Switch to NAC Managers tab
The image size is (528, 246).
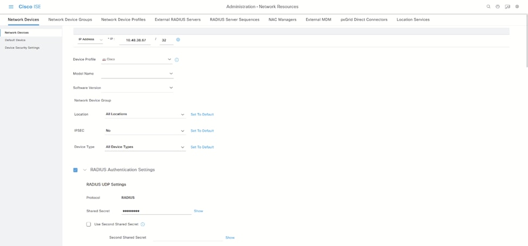coord(283,19)
